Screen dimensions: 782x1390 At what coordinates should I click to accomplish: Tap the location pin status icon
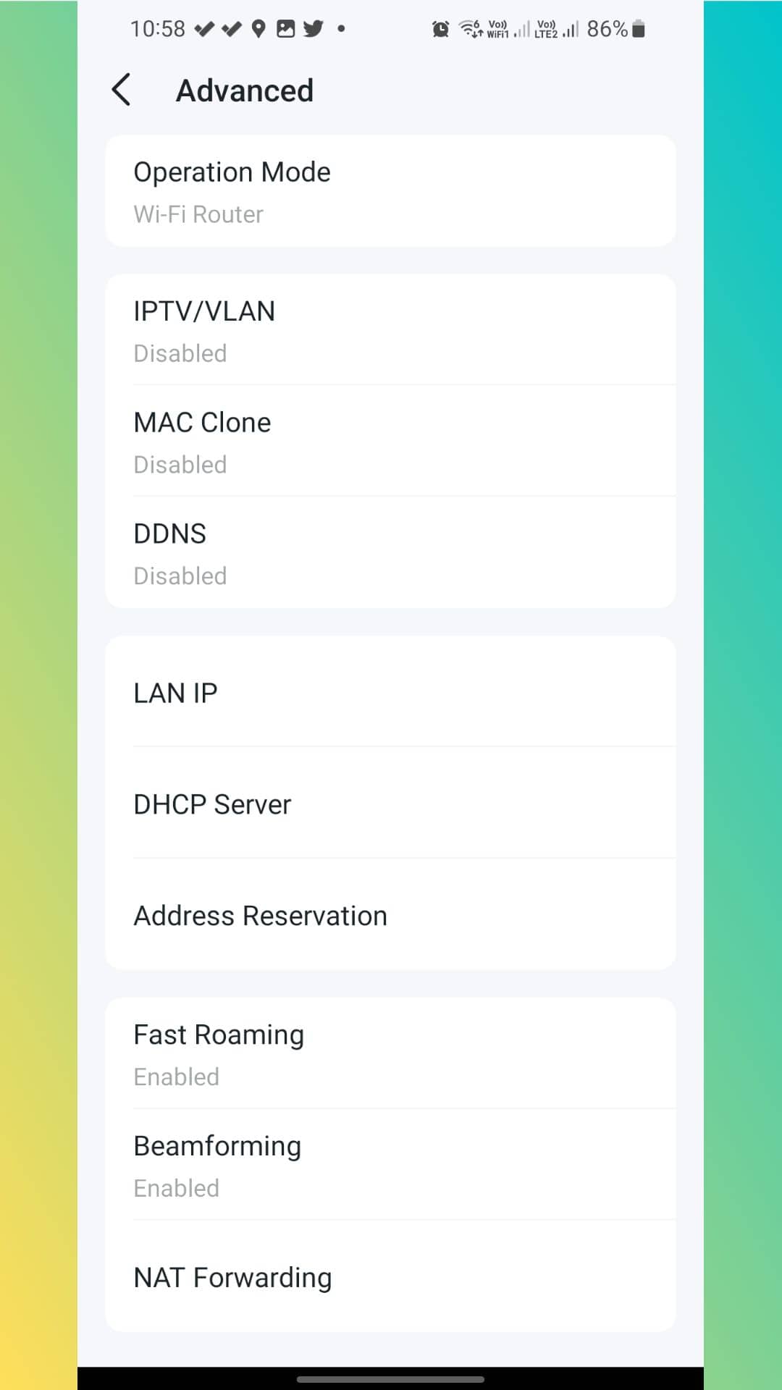[x=258, y=29]
